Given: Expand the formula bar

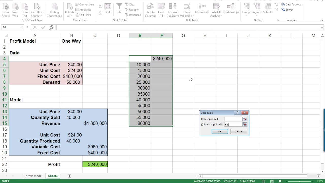Looking at the screenshot, I should pos(322,27).
